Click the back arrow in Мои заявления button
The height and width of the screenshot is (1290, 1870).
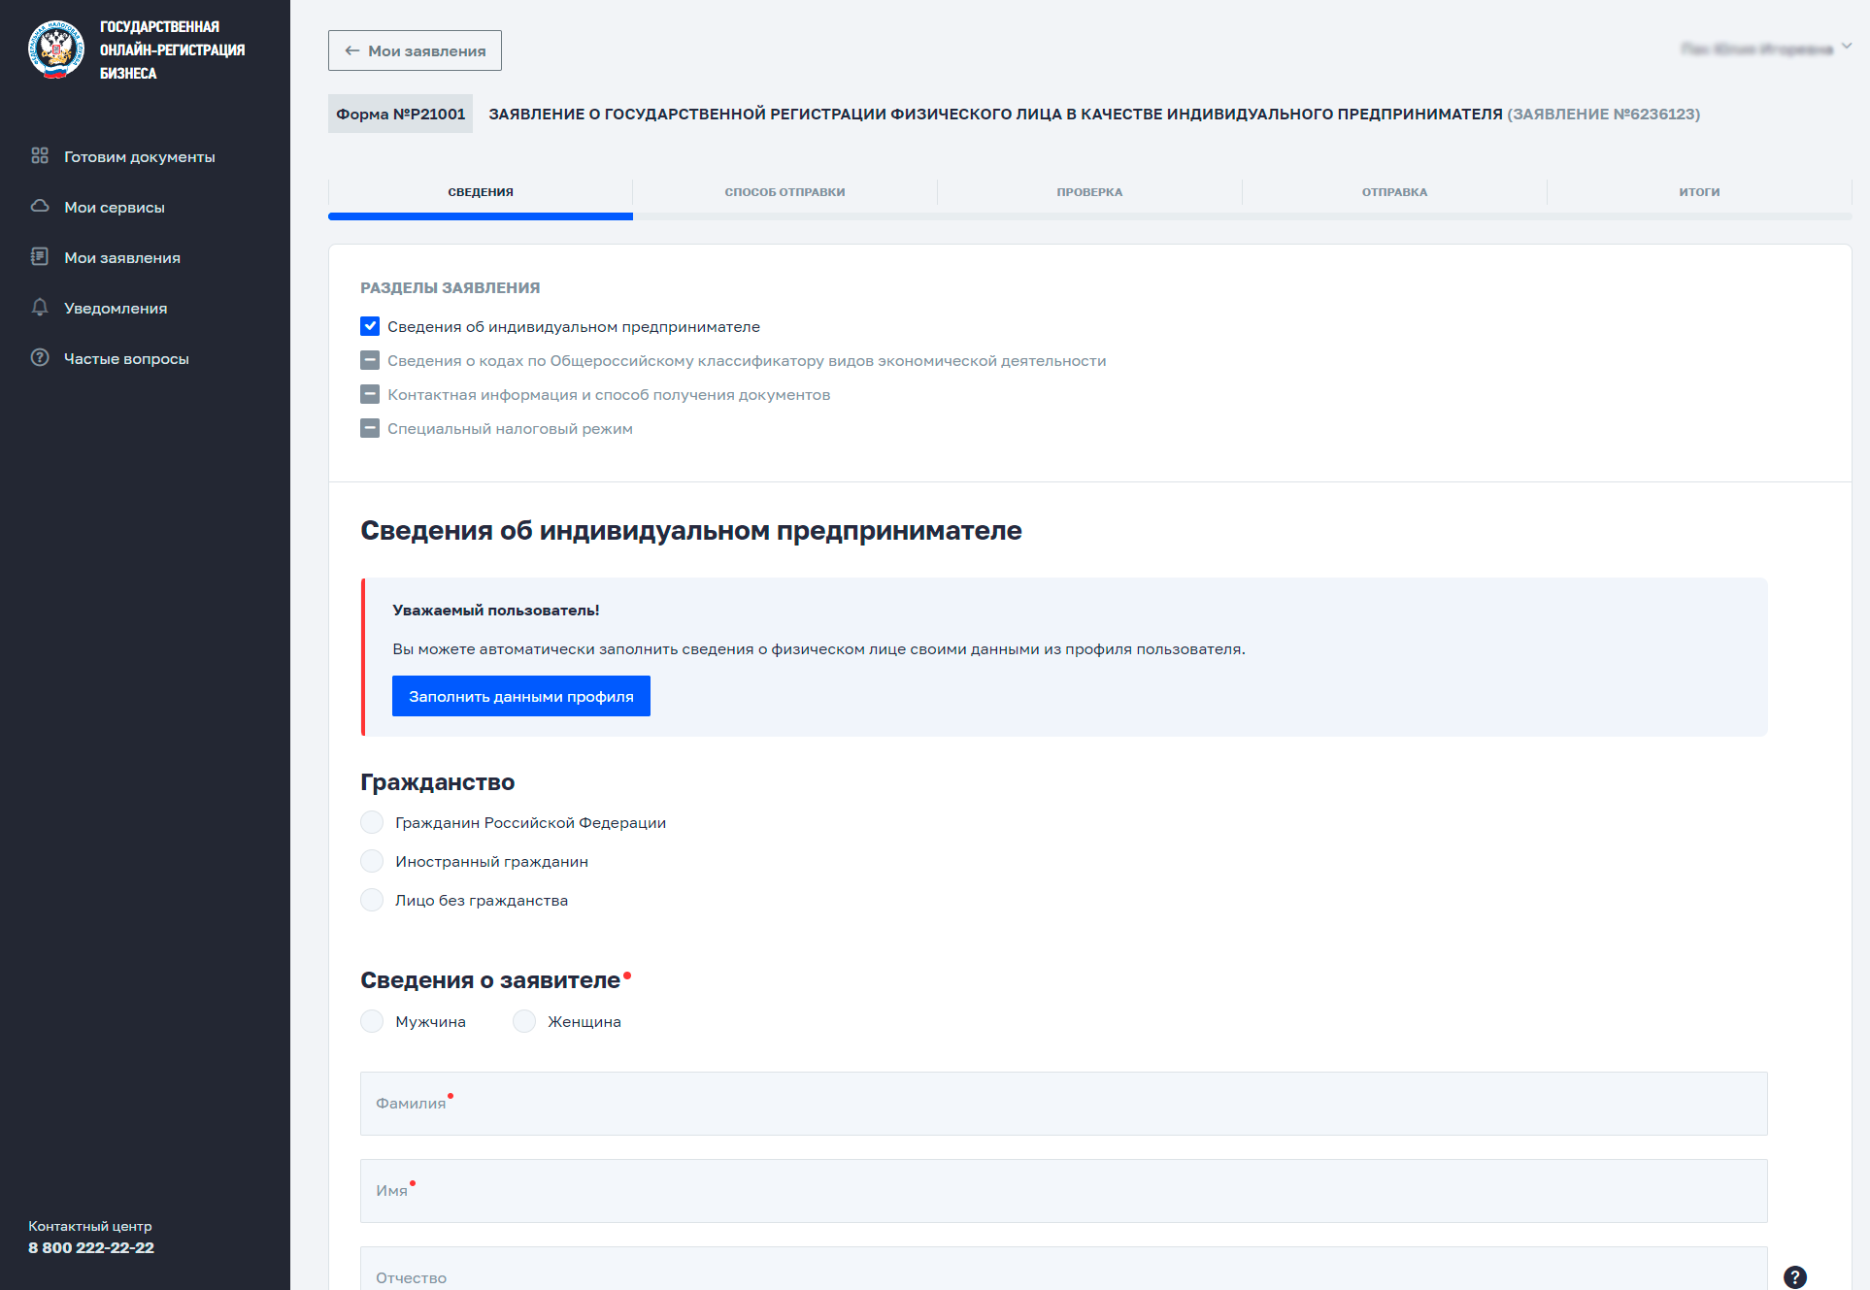pos(352,50)
